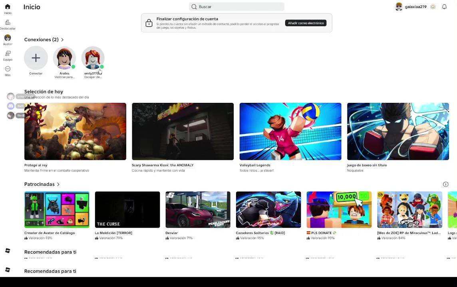Viewport: 457px width, 287px height.
Task: Click 'Aralixs' connection name
Action: [64, 74]
